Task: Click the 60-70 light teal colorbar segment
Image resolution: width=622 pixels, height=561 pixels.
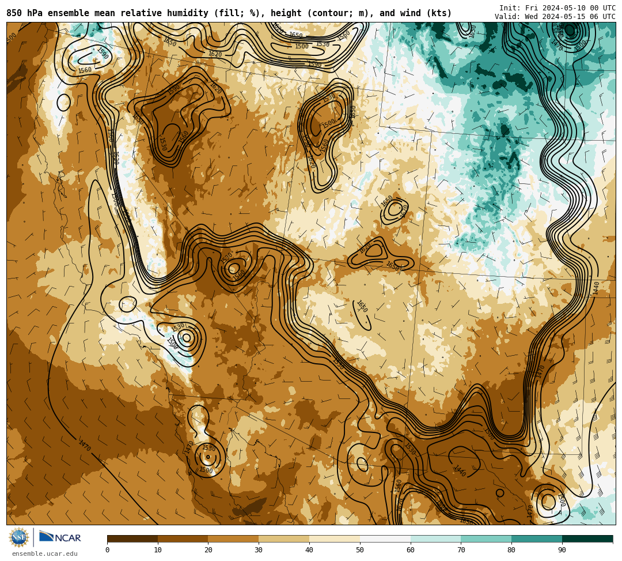Action: 436,539
